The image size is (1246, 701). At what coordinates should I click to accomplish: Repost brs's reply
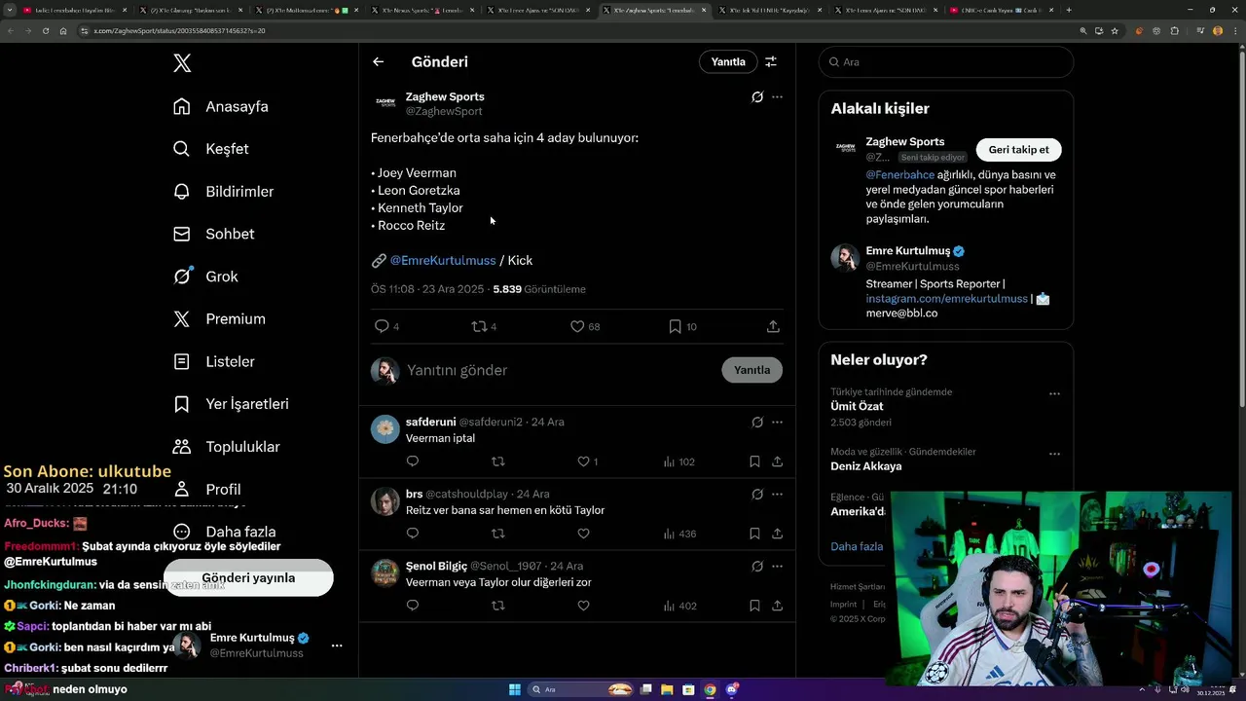(498, 534)
